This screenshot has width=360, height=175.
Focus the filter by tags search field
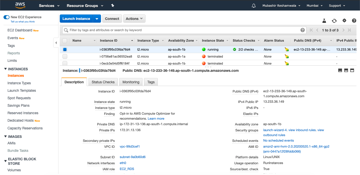coord(184,30)
